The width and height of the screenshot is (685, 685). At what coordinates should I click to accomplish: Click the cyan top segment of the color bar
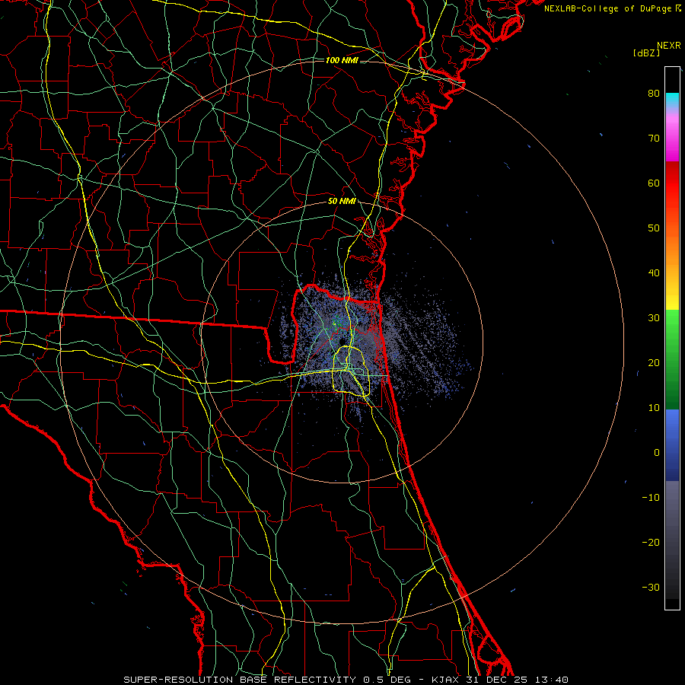click(672, 100)
